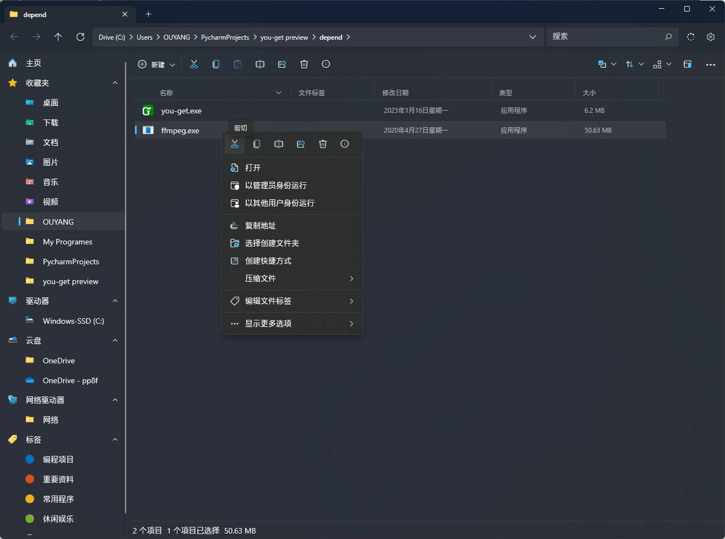The width and height of the screenshot is (725, 539).
Task: Open My Programes folder in sidebar
Action: (x=64, y=242)
